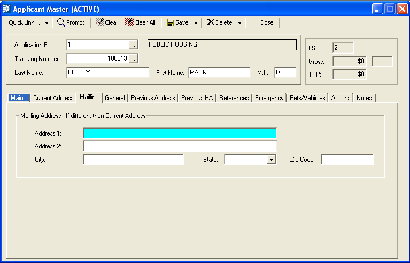Expand the Save dropdown arrow
410x263 pixels.
click(196, 23)
